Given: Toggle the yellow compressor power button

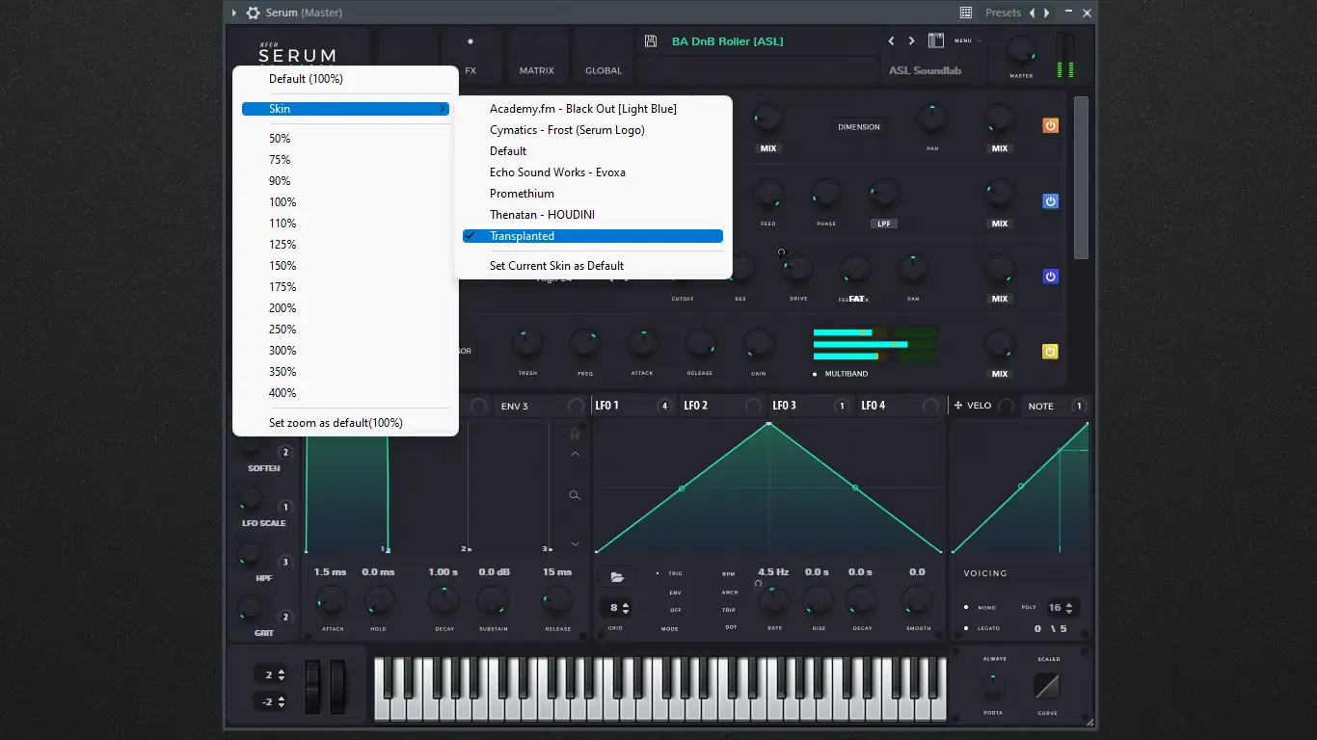Looking at the screenshot, I should click(x=1051, y=352).
